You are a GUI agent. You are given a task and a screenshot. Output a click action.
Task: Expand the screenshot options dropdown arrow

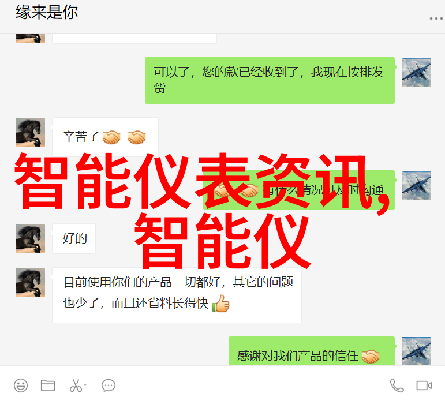pos(85,385)
